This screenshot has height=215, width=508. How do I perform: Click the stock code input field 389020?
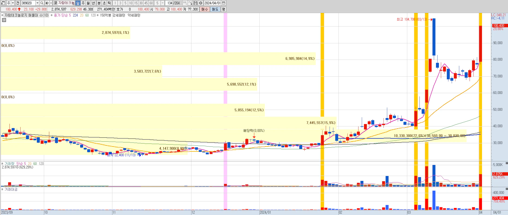point(28,3)
